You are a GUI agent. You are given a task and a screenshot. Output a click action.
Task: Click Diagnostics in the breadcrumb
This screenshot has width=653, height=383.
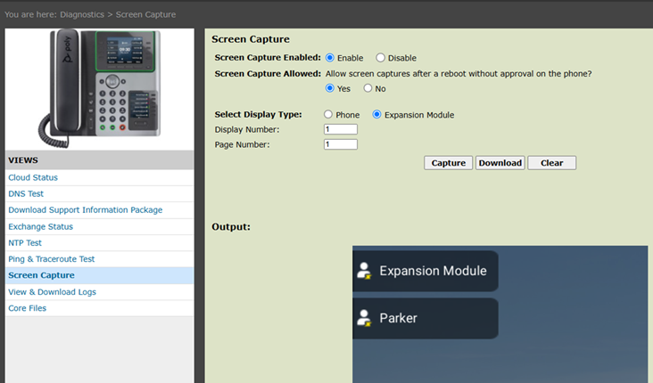82,14
